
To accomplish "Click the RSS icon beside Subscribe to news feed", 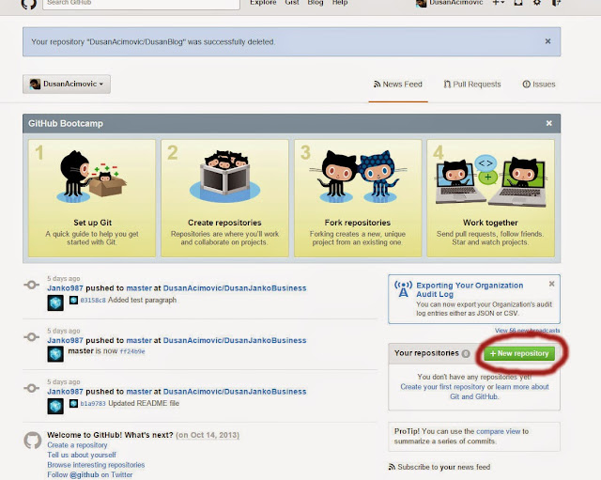I will (392, 467).
